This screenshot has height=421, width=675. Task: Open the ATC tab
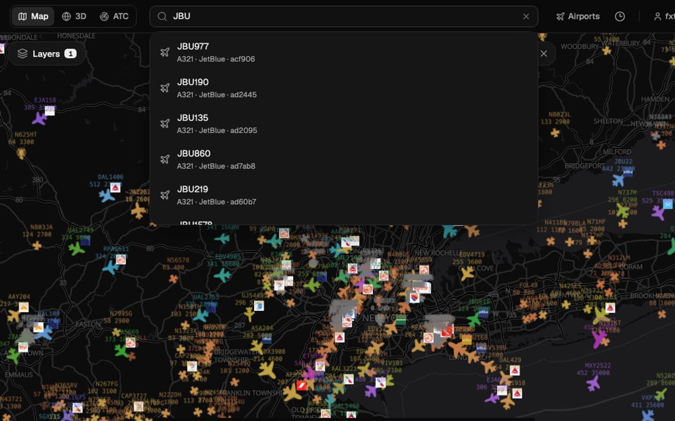[x=114, y=16]
